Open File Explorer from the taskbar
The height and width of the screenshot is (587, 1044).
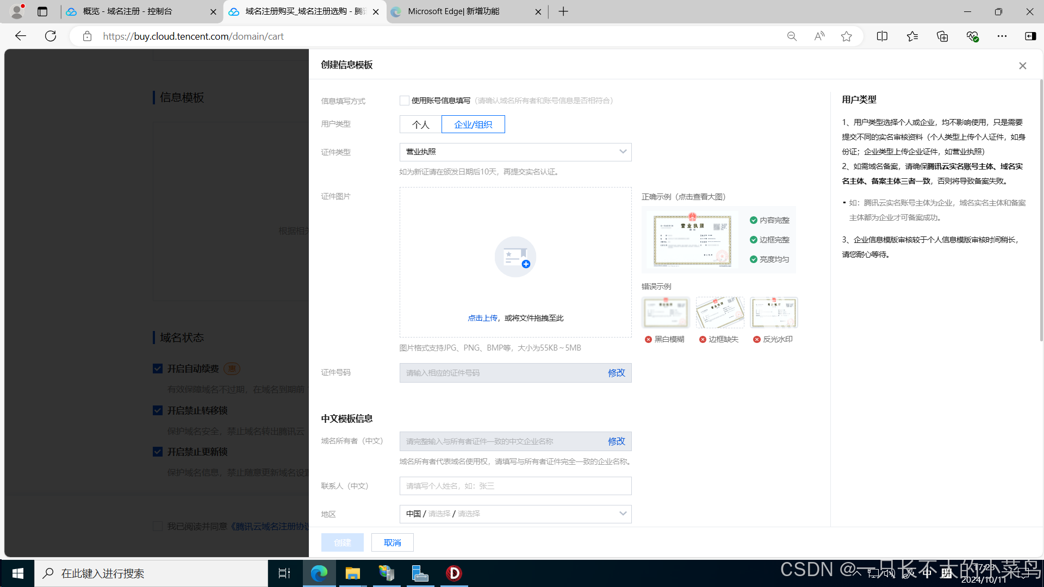(352, 573)
